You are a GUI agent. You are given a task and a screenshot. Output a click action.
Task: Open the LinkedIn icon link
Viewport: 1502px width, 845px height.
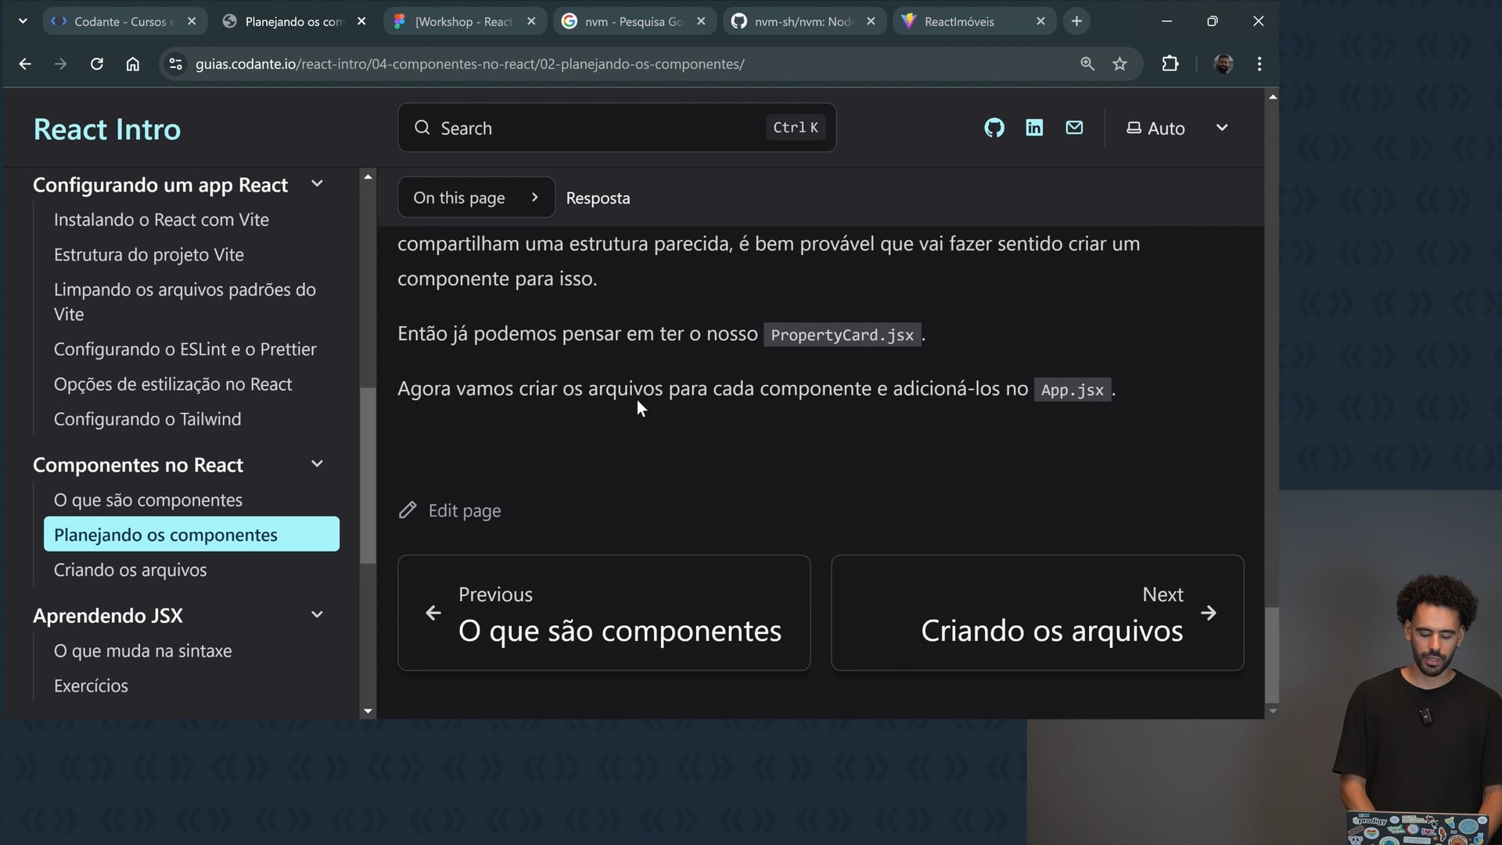tap(1034, 128)
